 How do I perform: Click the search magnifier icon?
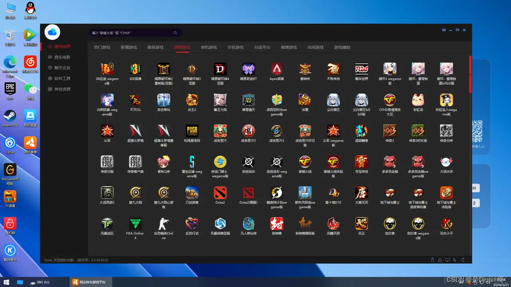pos(175,33)
